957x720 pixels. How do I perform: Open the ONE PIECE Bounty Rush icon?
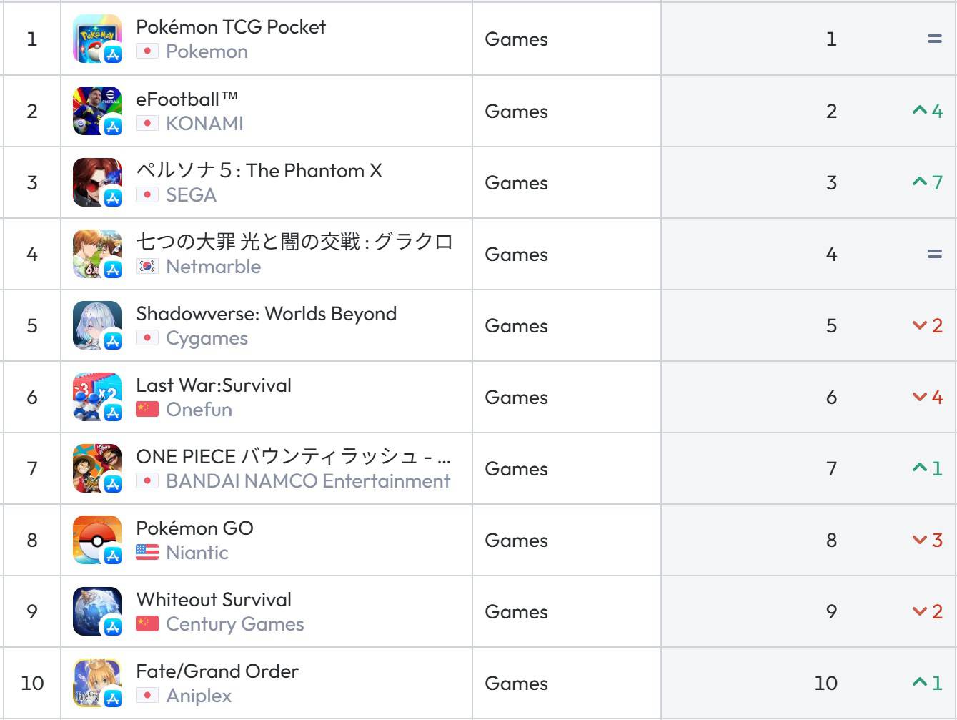tap(97, 468)
